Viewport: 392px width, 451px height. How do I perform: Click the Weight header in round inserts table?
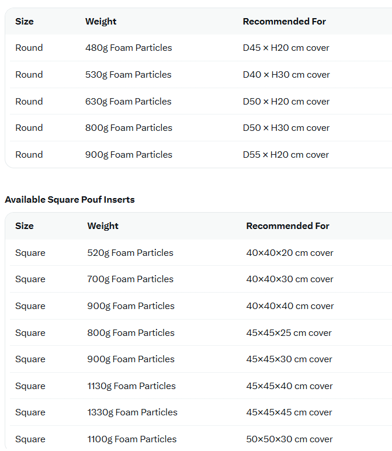tap(100, 22)
